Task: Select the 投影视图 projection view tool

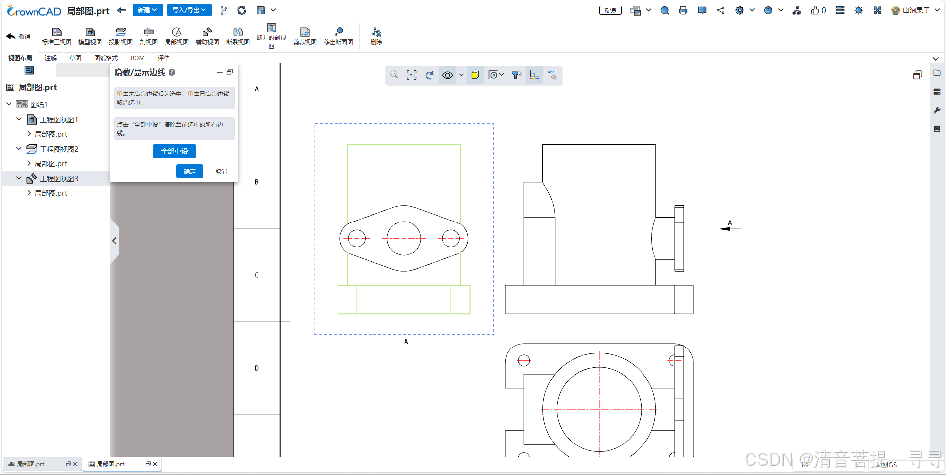Action: coord(121,36)
